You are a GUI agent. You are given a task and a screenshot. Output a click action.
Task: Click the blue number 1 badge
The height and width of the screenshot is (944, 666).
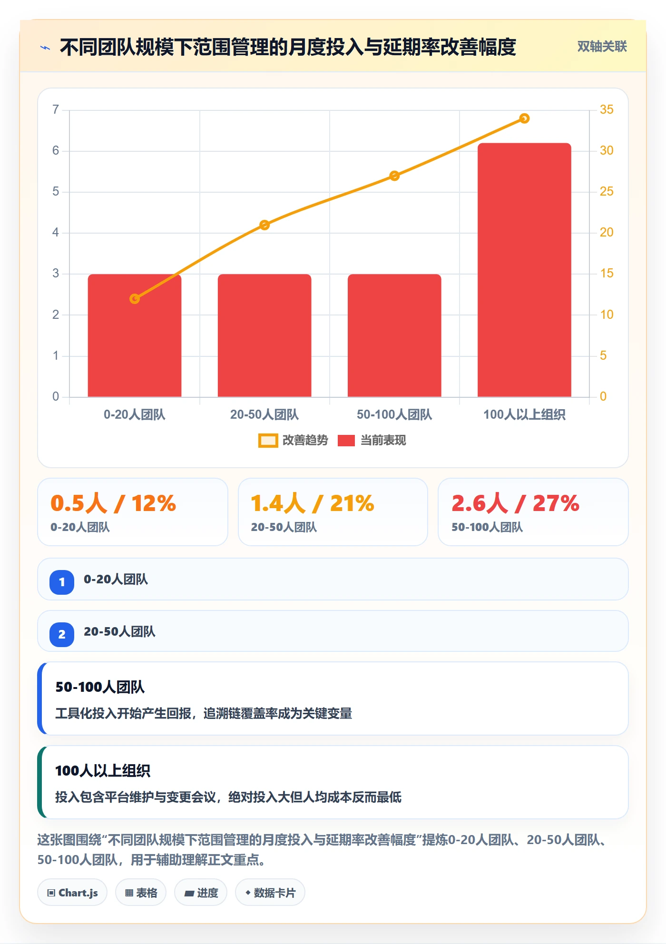click(x=62, y=582)
